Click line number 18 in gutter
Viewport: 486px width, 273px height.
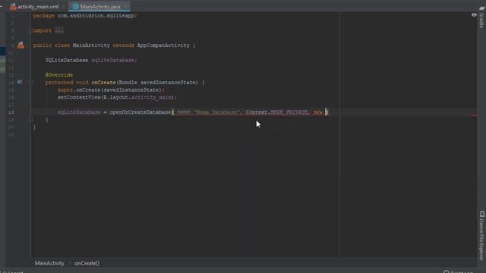point(11,112)
